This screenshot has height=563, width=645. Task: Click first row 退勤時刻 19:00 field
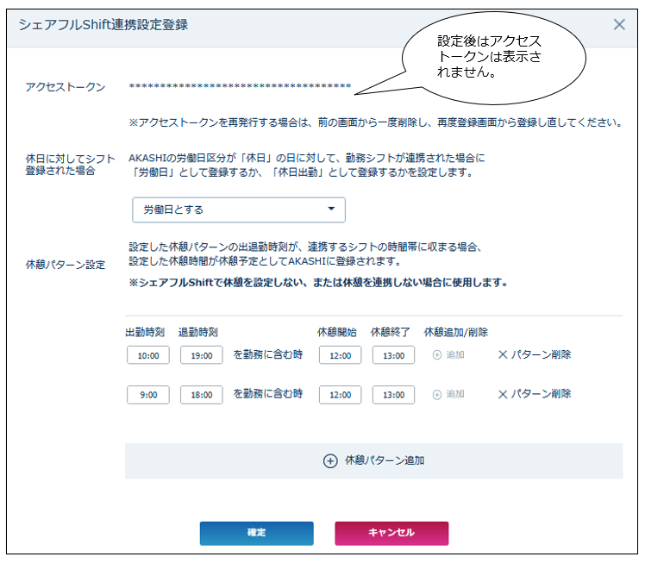[x=202, y=355]
